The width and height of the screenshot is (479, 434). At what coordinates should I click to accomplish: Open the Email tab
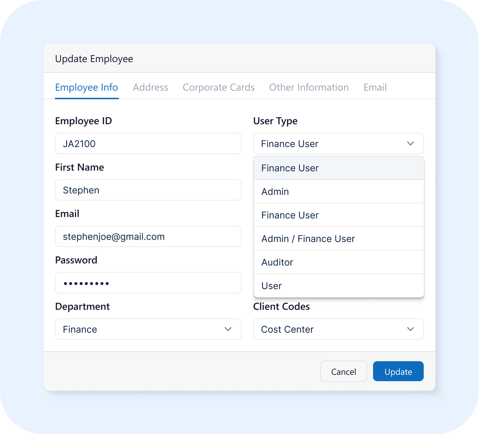point(375,87)
